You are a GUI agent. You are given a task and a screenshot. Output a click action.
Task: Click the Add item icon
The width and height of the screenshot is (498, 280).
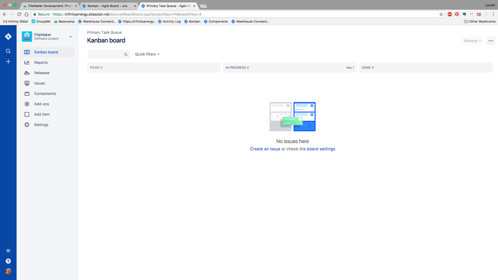pyautogui.click(x=27, y=114)
